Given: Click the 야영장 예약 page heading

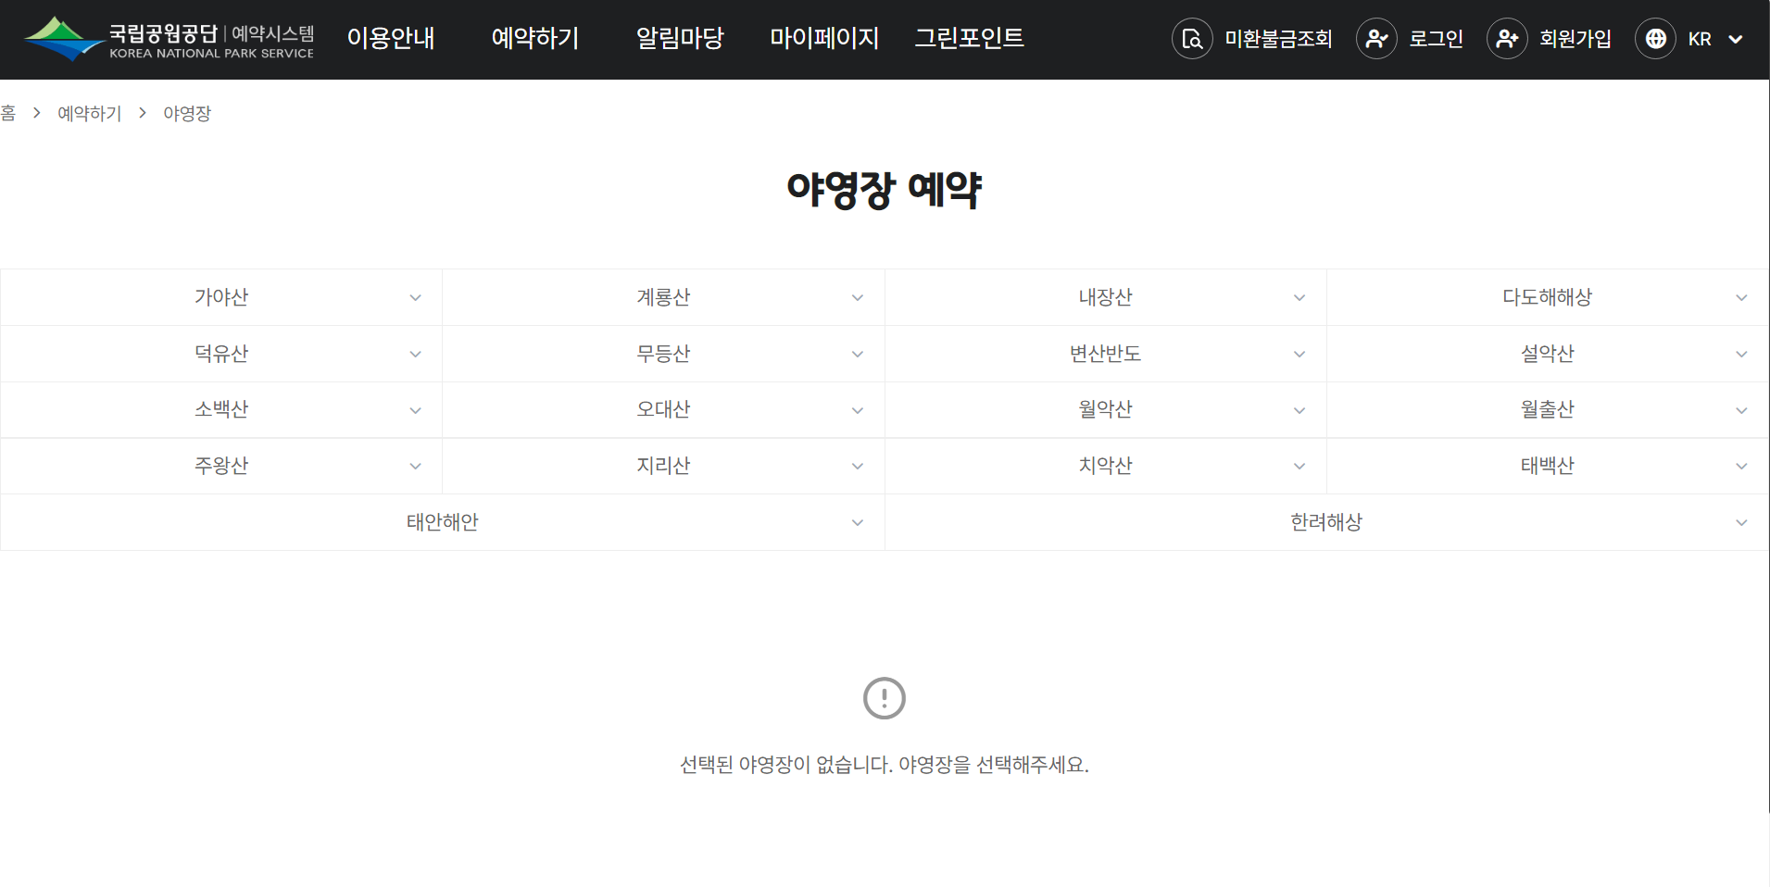Looking at the screenshot, I should tap(885, 190).
